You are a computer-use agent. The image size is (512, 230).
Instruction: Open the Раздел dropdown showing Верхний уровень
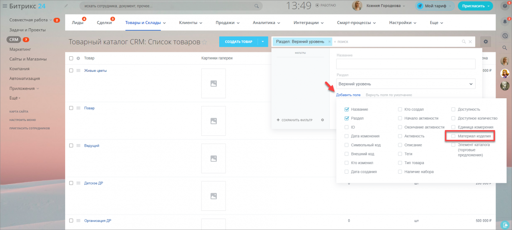406,84
